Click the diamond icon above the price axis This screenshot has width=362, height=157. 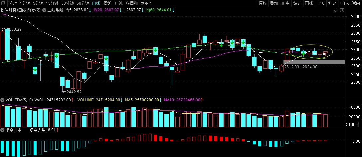point(336,10)
